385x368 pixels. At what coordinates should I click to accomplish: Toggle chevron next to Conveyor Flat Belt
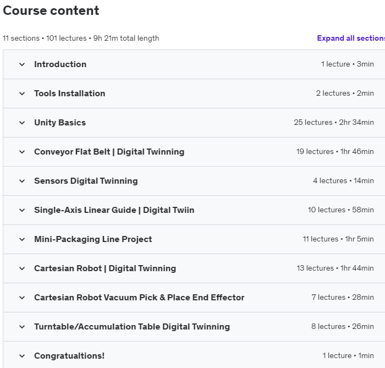[x=22, y=152]
